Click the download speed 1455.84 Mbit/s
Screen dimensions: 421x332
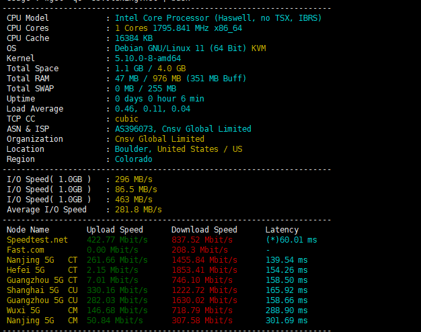point(204,260)
